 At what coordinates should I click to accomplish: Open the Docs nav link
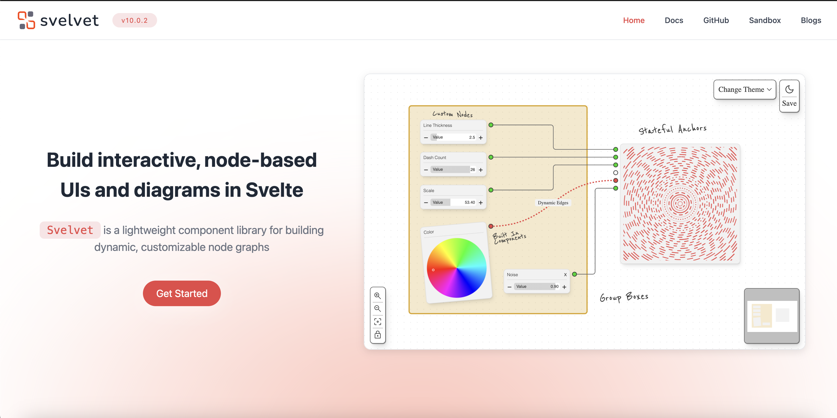(674, 20)
